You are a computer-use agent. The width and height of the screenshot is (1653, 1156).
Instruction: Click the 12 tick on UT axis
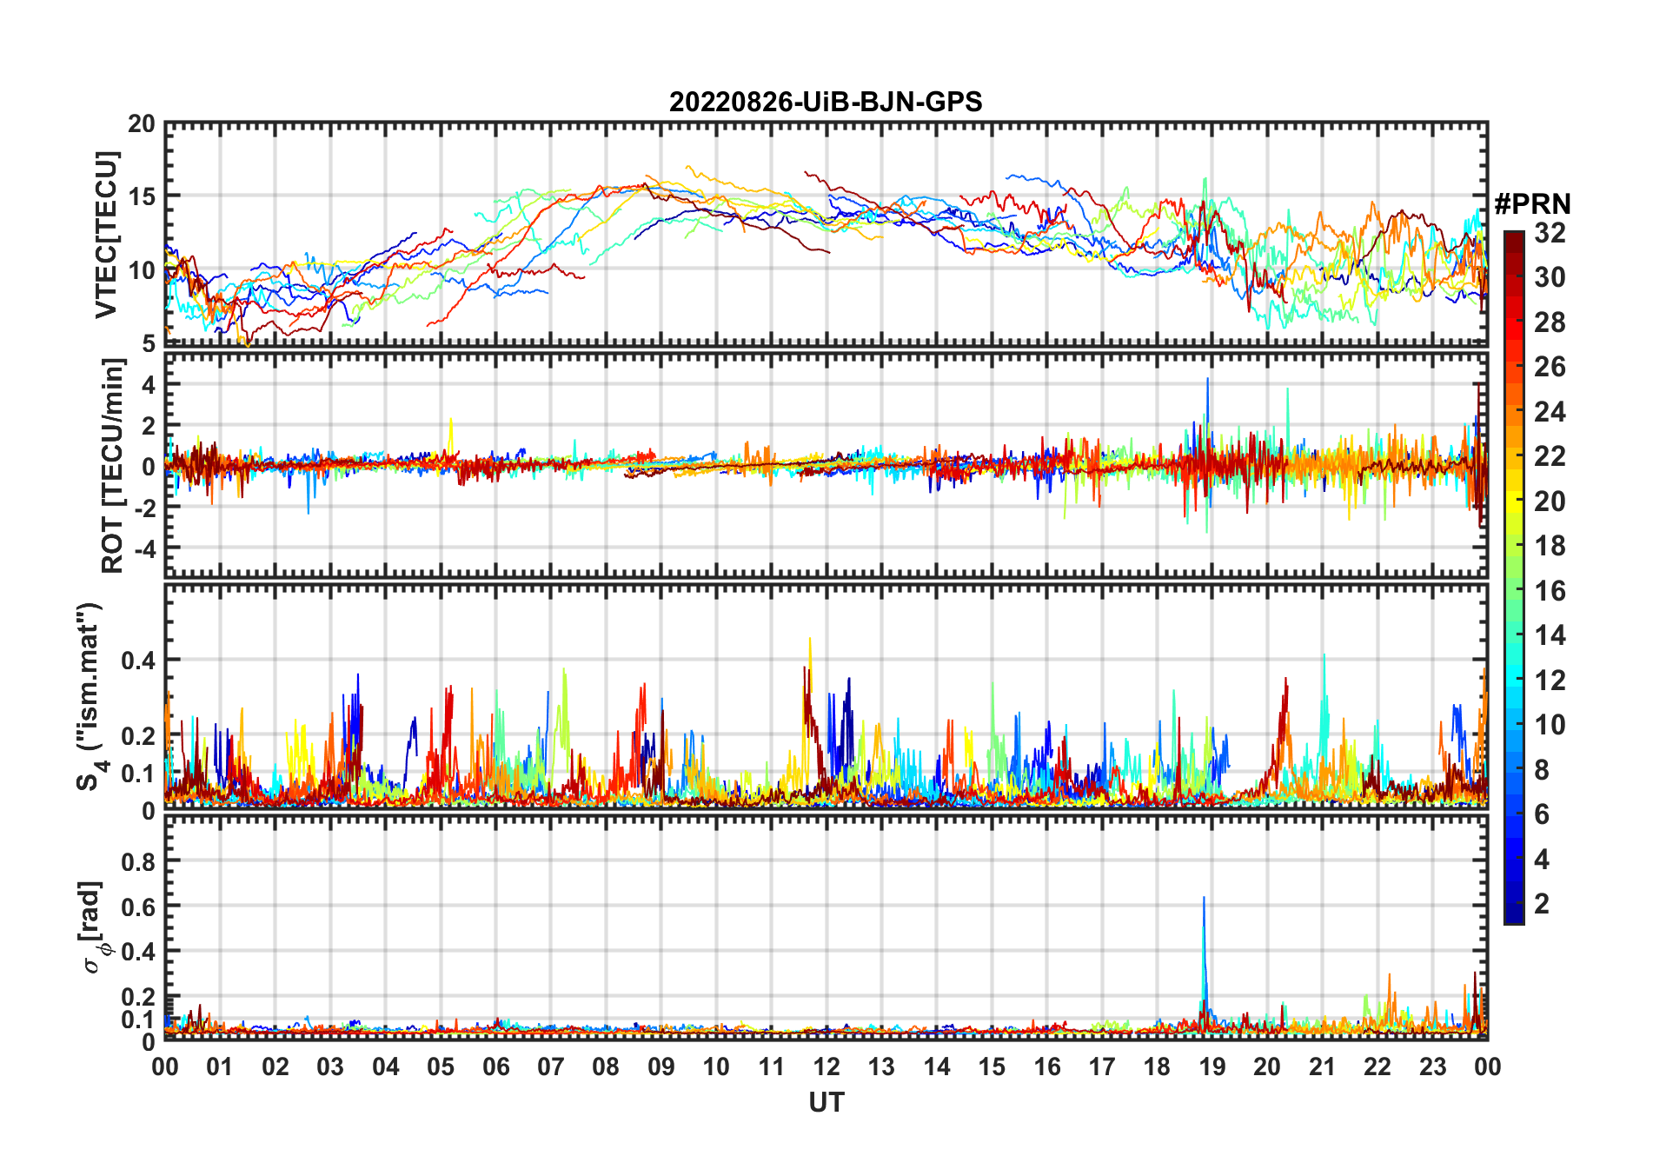pos(826,1066)
